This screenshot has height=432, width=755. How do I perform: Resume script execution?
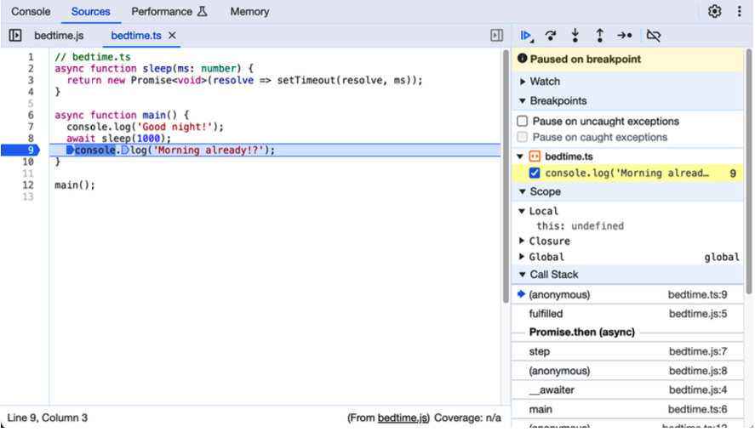click(526, 36)
